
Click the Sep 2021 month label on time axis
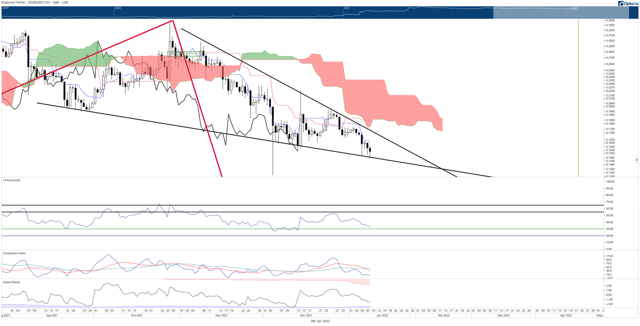pos(51,316)
